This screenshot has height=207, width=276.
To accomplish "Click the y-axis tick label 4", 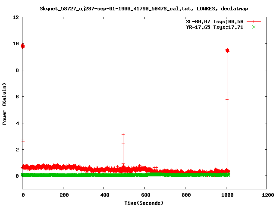I will point(17,123).
